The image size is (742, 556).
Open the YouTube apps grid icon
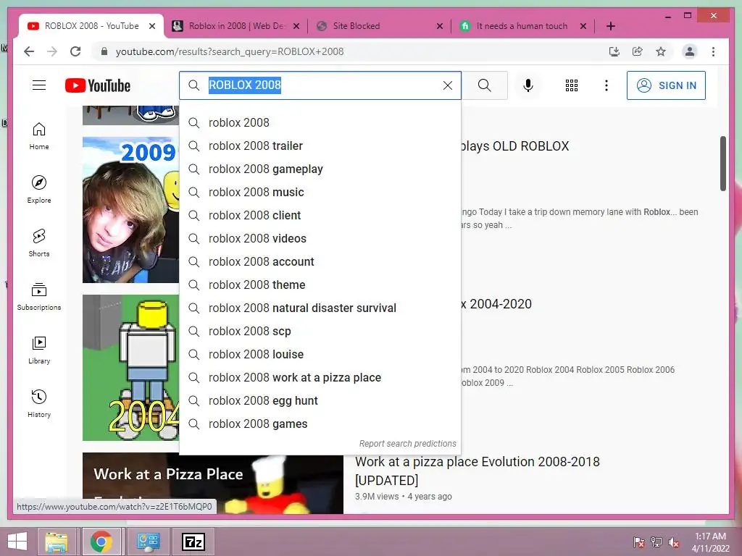[572, 85]
